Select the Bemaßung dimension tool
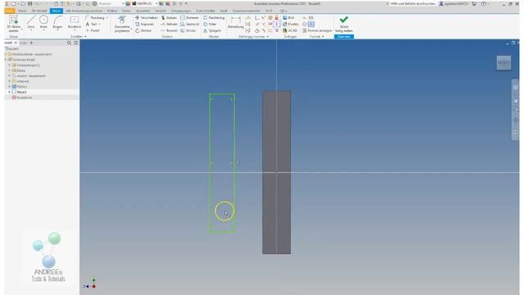The image size is (524, 295). [236, 23]
